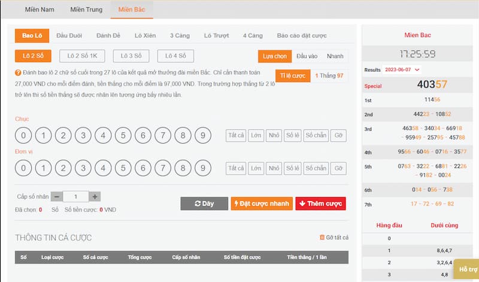Open the Hỗ trợ support widget
This screenshot has width=479, height=282.
[466, 269]
